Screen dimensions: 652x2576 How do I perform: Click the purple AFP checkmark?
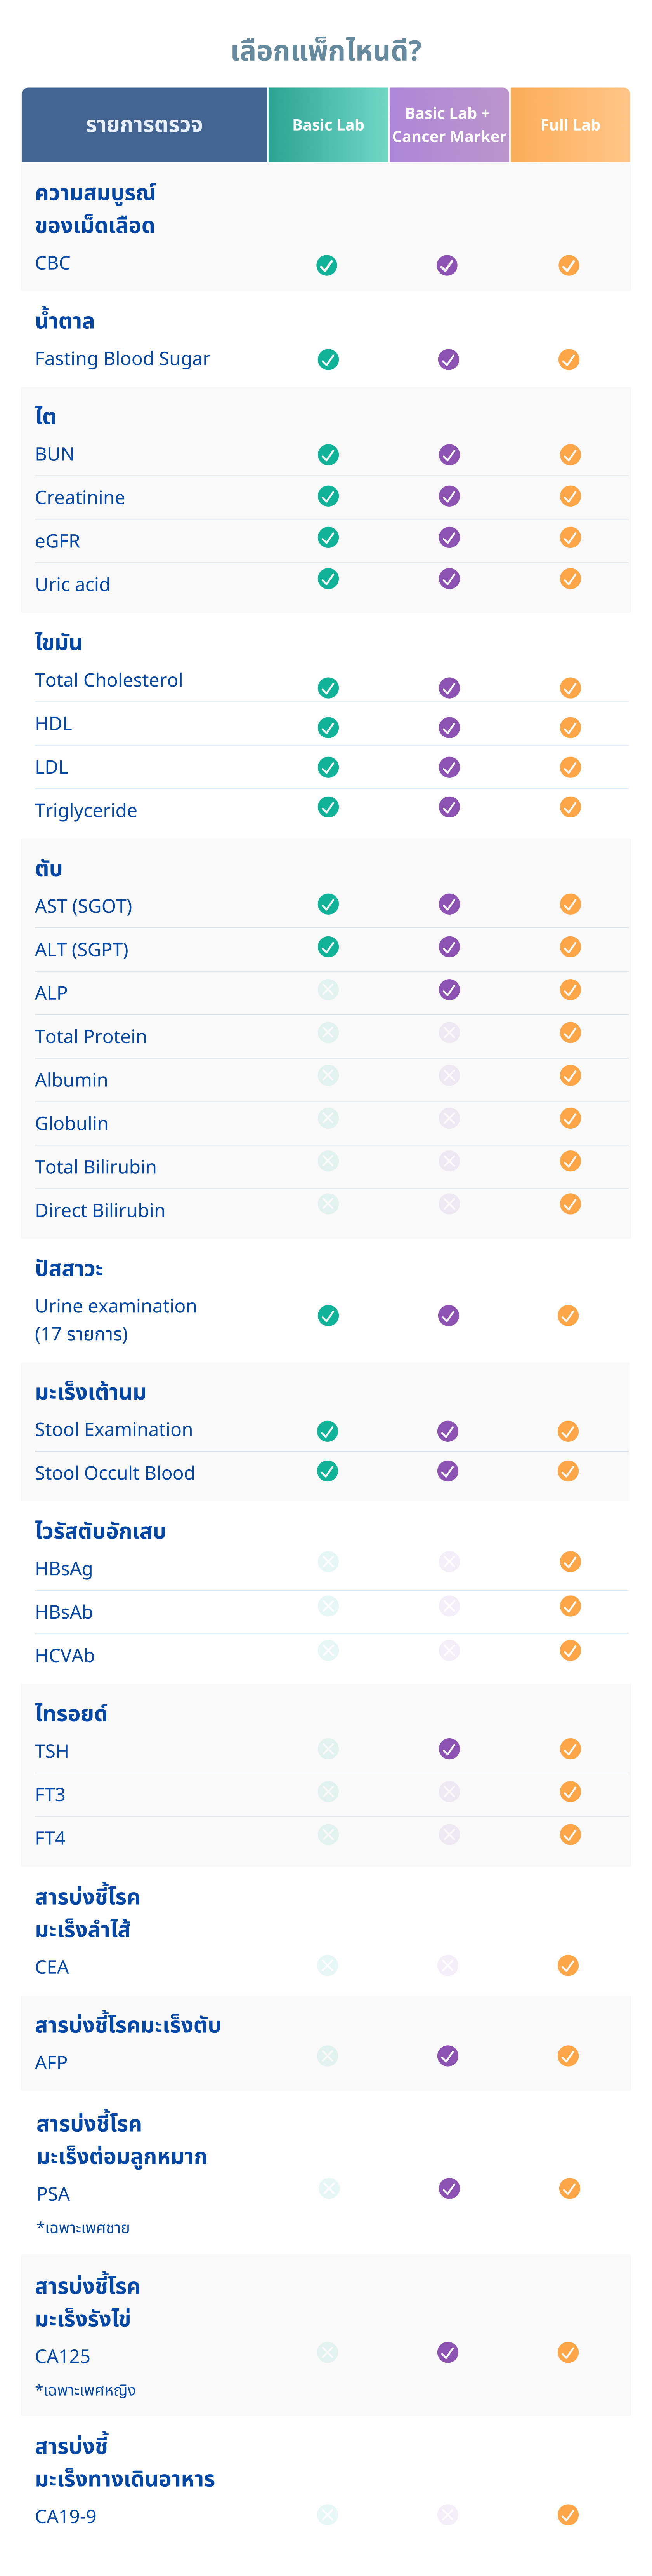tap(448, 2056)
